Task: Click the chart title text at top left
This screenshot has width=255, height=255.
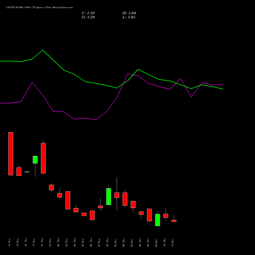Action: pos(39,8)
